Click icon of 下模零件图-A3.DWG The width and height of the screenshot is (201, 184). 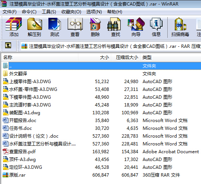[6, 97]
